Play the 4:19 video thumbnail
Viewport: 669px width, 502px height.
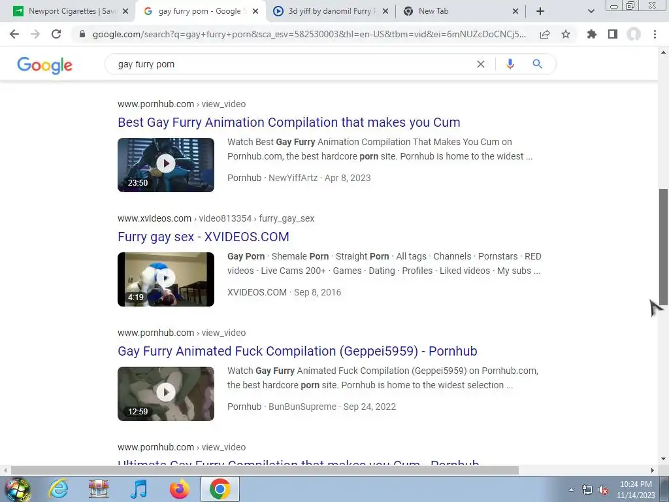point(166,279)
